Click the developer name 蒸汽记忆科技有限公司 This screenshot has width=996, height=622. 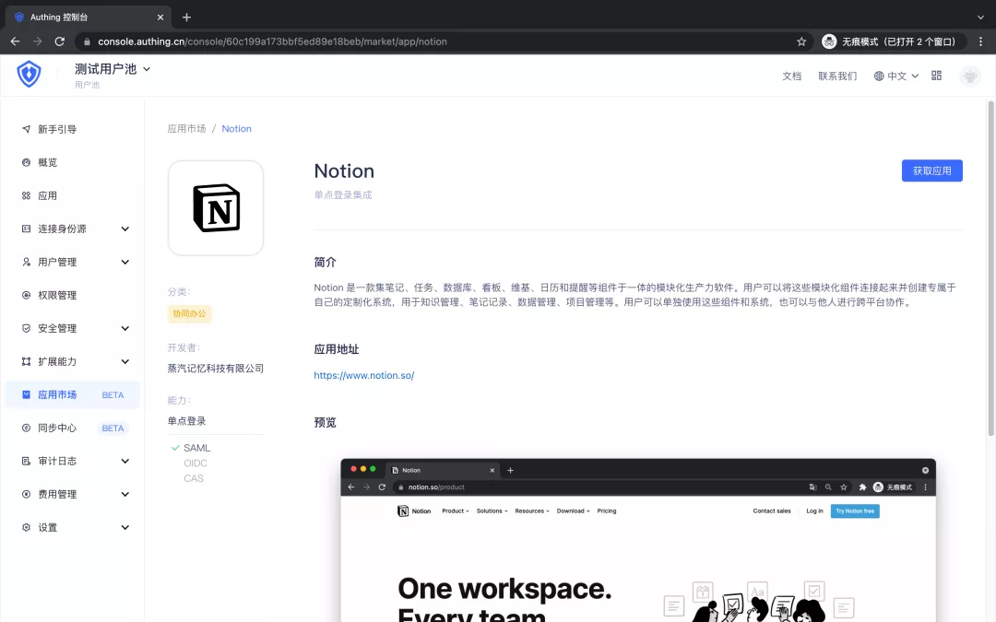[215, 368]
